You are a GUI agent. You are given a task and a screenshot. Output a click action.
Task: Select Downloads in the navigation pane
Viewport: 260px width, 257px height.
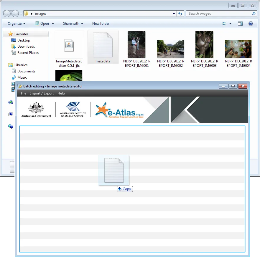coord(26,47)
